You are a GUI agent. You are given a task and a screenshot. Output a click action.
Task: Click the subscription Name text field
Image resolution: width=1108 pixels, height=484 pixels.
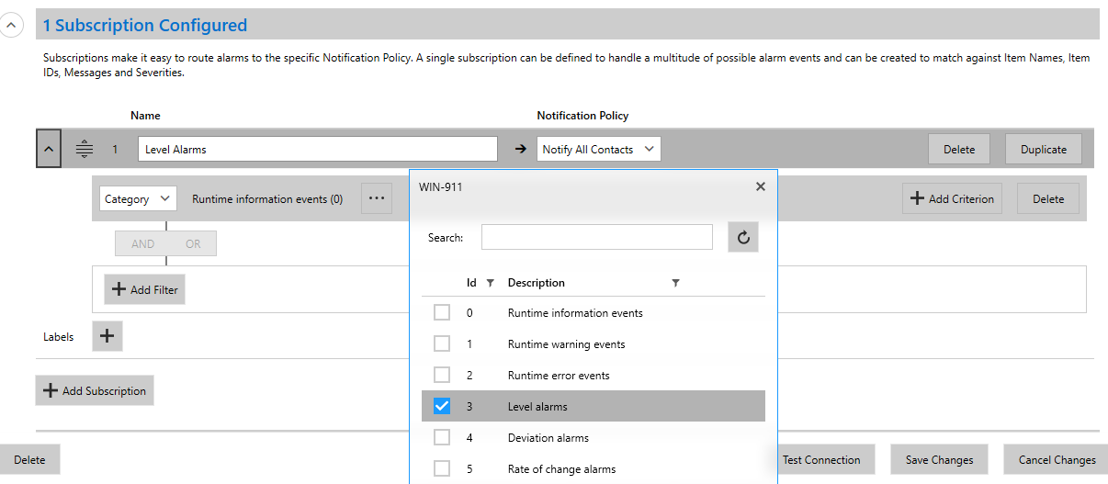(318, 149)
